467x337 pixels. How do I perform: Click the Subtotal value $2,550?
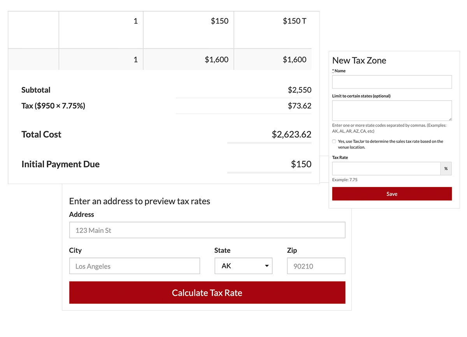[x=300, y=90]
